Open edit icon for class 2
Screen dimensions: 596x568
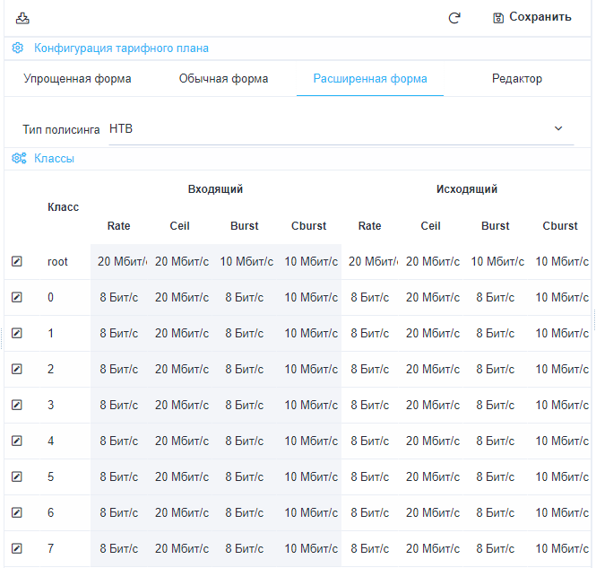(16, 370)
